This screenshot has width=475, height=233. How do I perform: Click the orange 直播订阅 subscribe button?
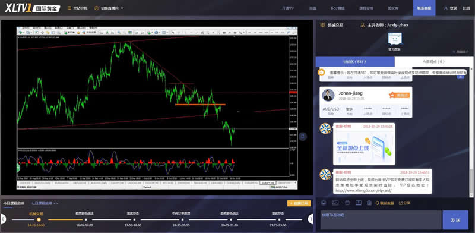coord(299,203)
